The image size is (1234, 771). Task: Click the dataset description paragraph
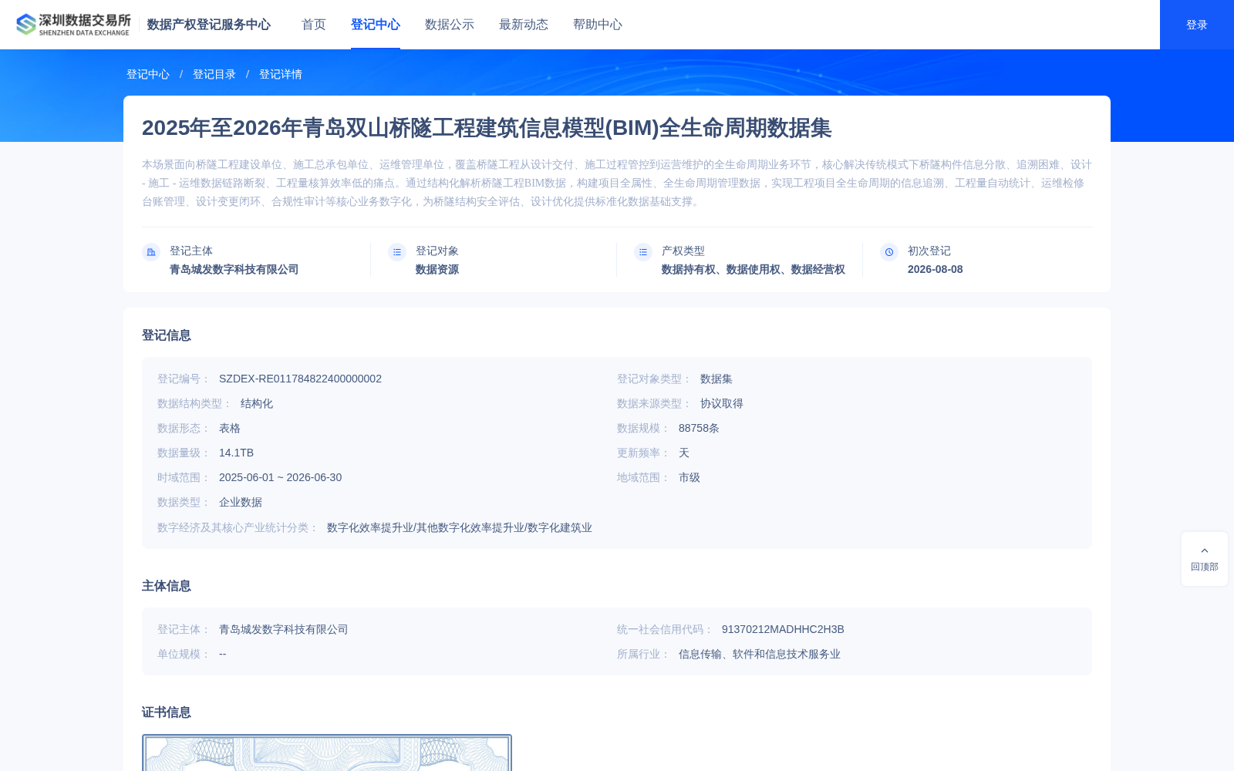[x=617, y=183]
